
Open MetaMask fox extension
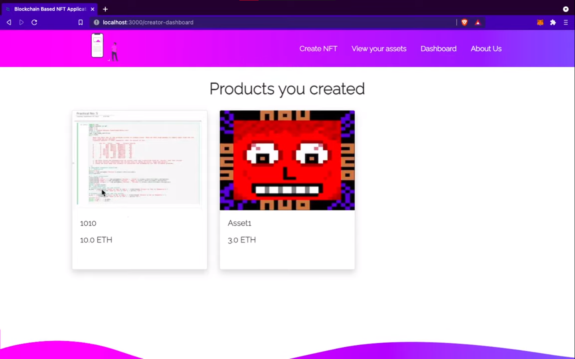click(x=540, y=22)
